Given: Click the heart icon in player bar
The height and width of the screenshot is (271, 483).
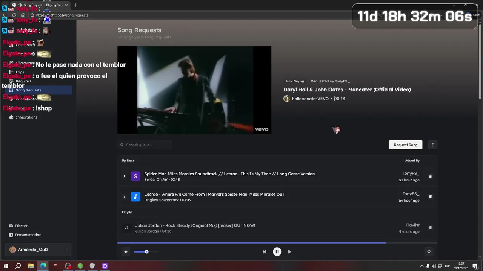Looking at the screenshot, I should click(x=429, y=252).
